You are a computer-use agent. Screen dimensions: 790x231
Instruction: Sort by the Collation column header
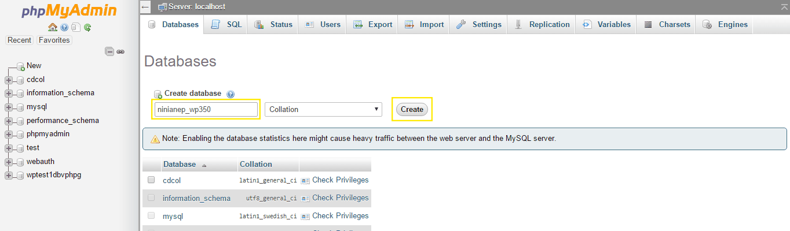(x=256, y=164)
